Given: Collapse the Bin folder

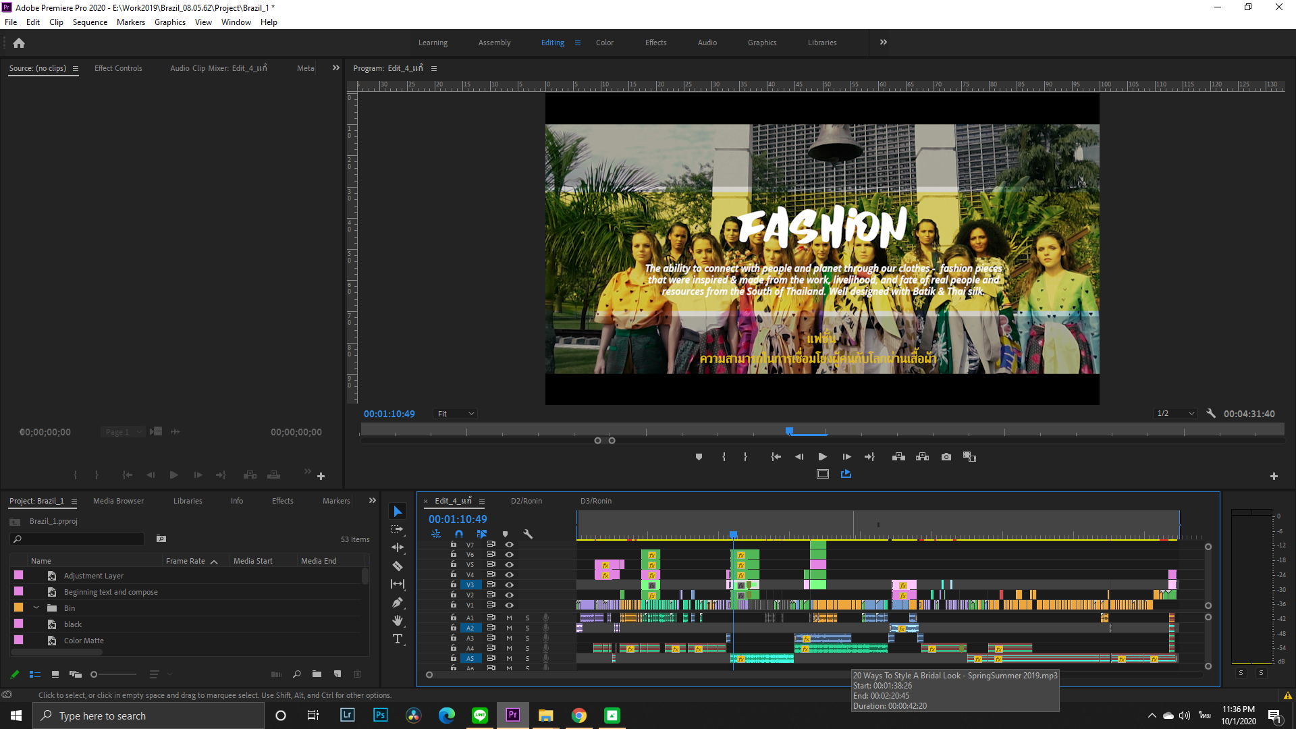Looking at the screenshot, I should [36, 607].
